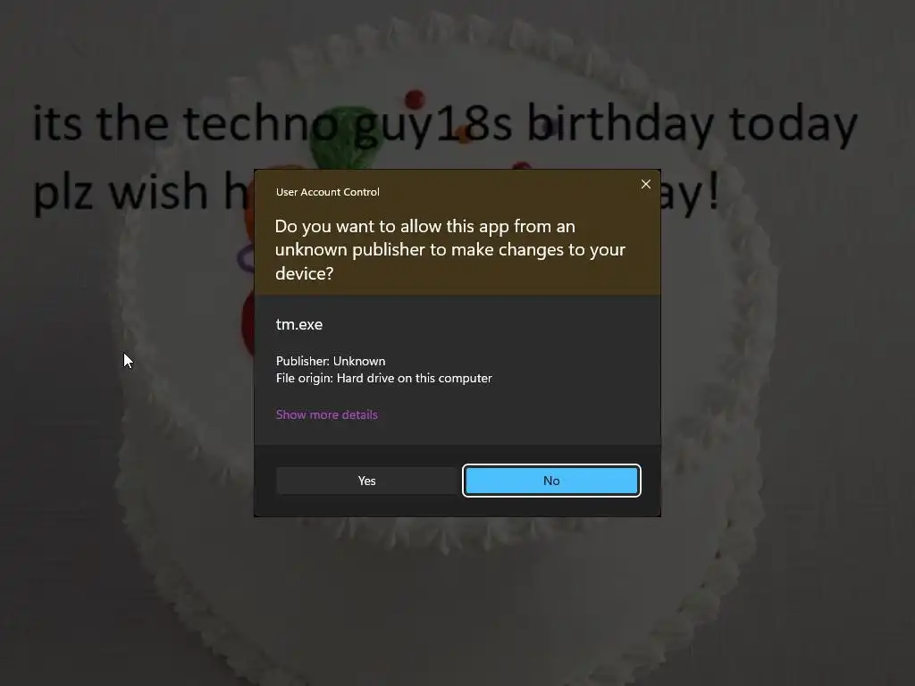Open the Show more details link
The height and width of the screenshot is (686, 915).
tap(327, 414)
